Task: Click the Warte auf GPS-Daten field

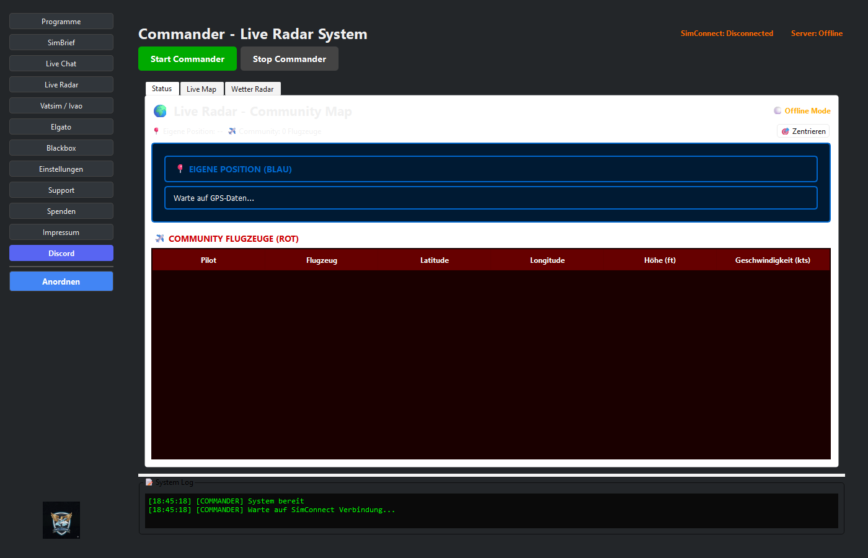Action: point(490,198)
